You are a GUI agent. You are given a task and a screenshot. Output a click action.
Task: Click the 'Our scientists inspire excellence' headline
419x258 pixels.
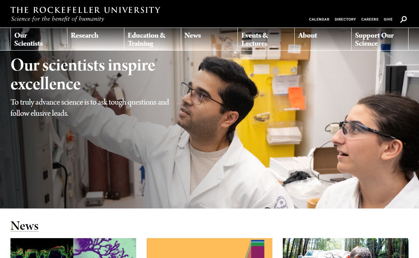pos(83,74)
